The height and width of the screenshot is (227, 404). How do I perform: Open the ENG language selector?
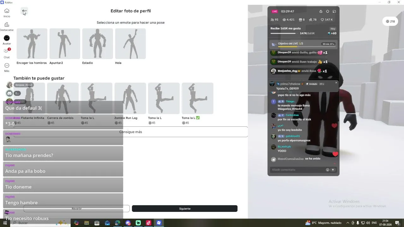pos(374,223)
